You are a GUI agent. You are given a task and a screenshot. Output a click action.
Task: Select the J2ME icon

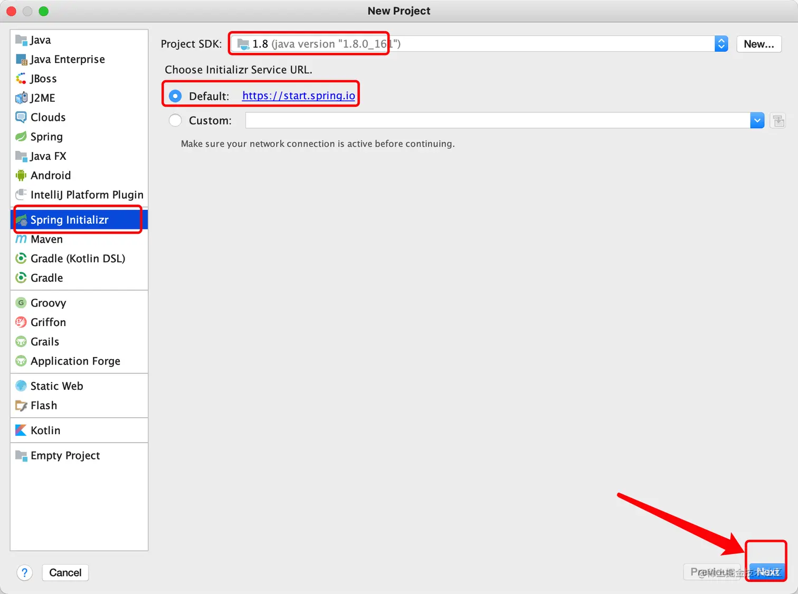point(21,98)
